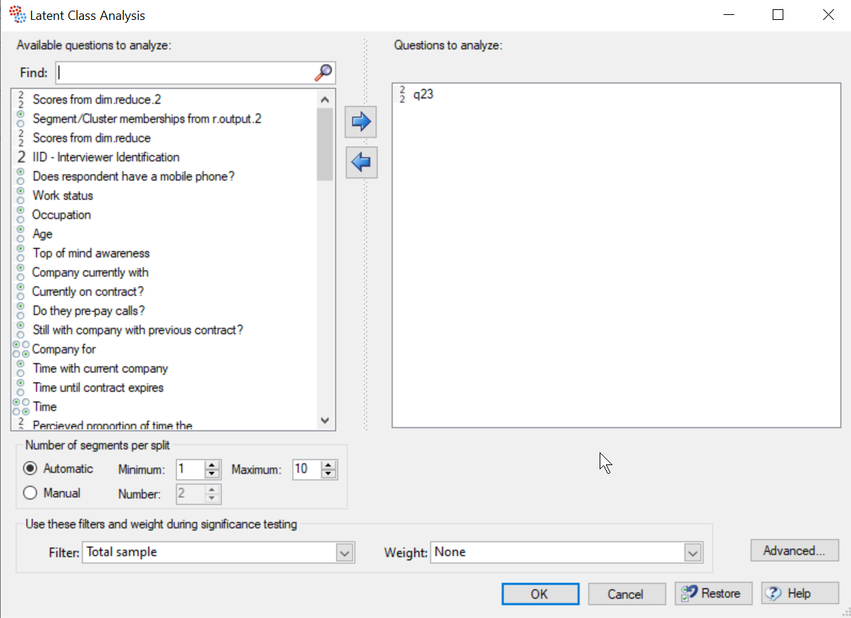Open the Filter dropdown
This screenshot has height=618, width=851.
345,552
